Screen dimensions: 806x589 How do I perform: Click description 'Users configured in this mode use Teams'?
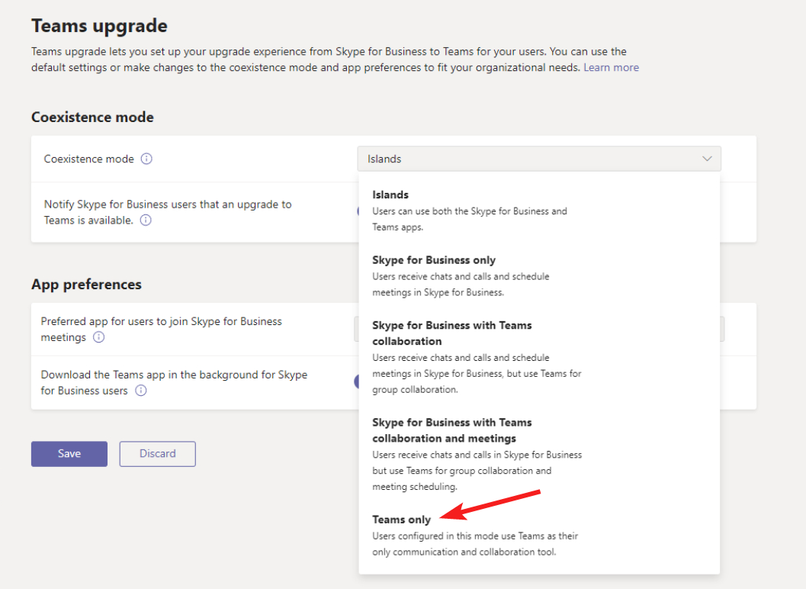476,544
